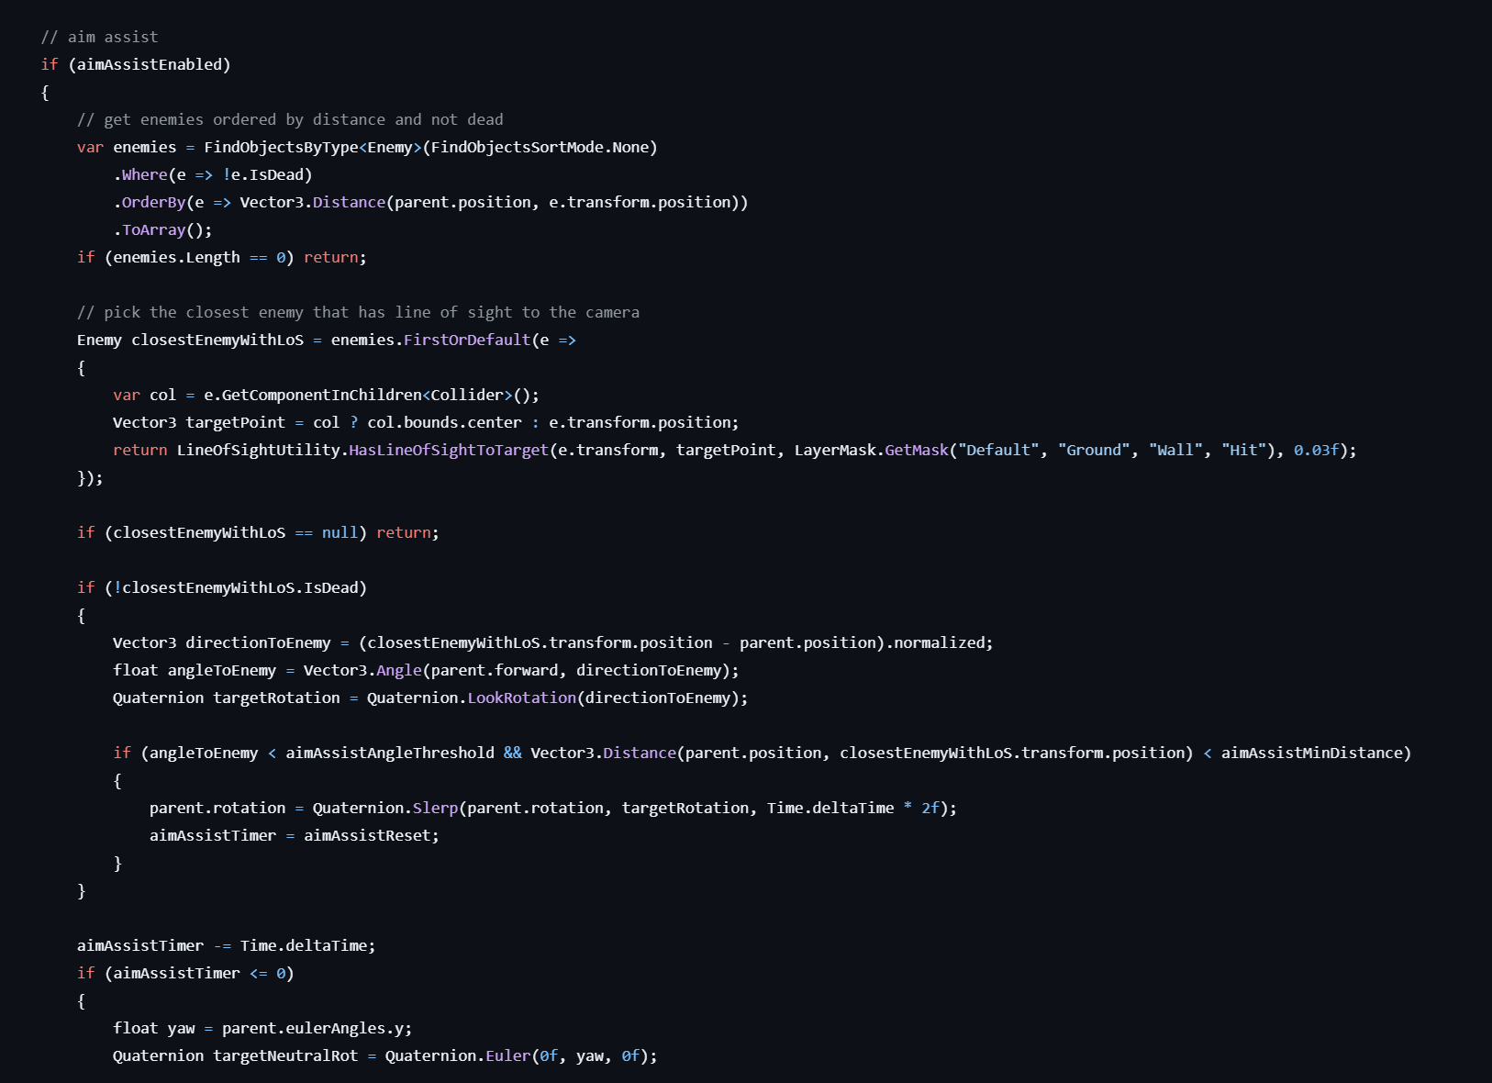
Task: Click the LookRotation method name
Action: pyautogui.click(x=521, y=698)
